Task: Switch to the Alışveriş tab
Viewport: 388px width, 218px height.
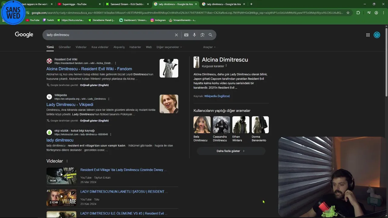Action: tap(119, 47)
